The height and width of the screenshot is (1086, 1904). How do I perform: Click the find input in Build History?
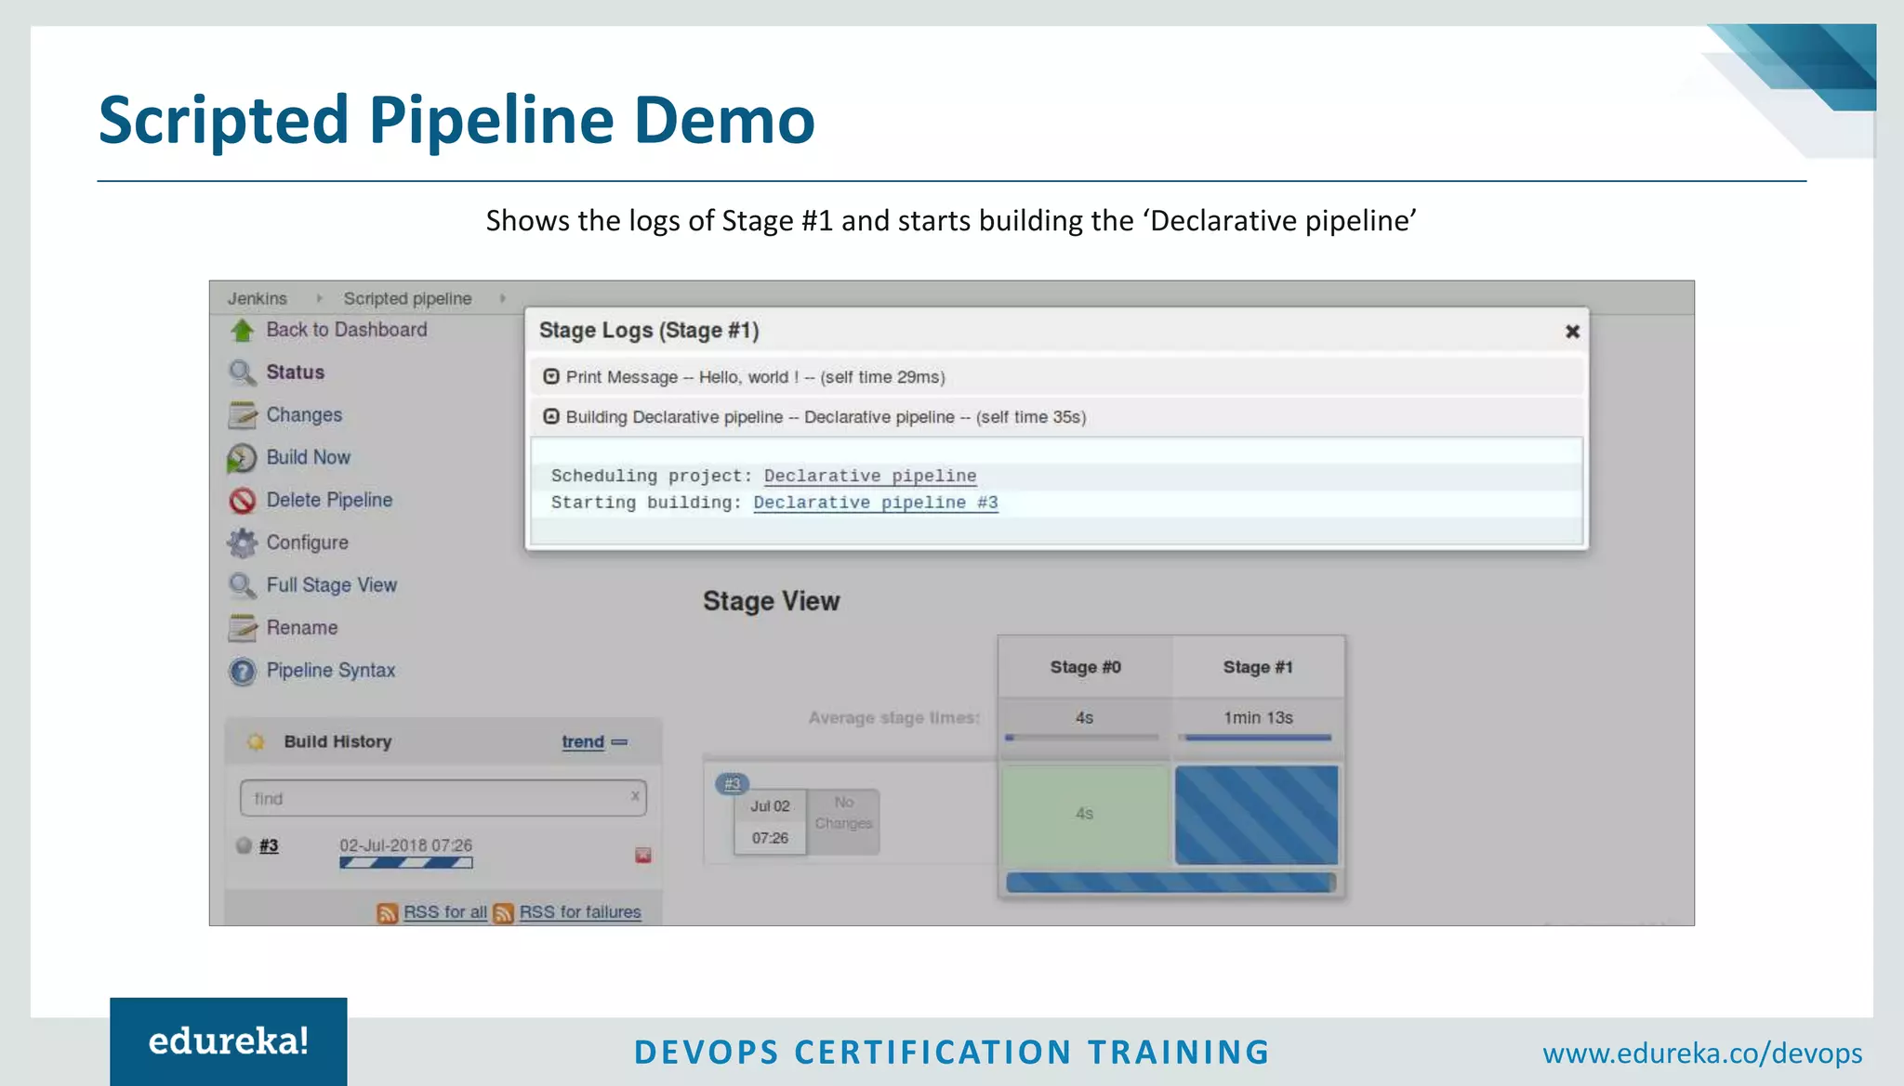tap(443, 798)
